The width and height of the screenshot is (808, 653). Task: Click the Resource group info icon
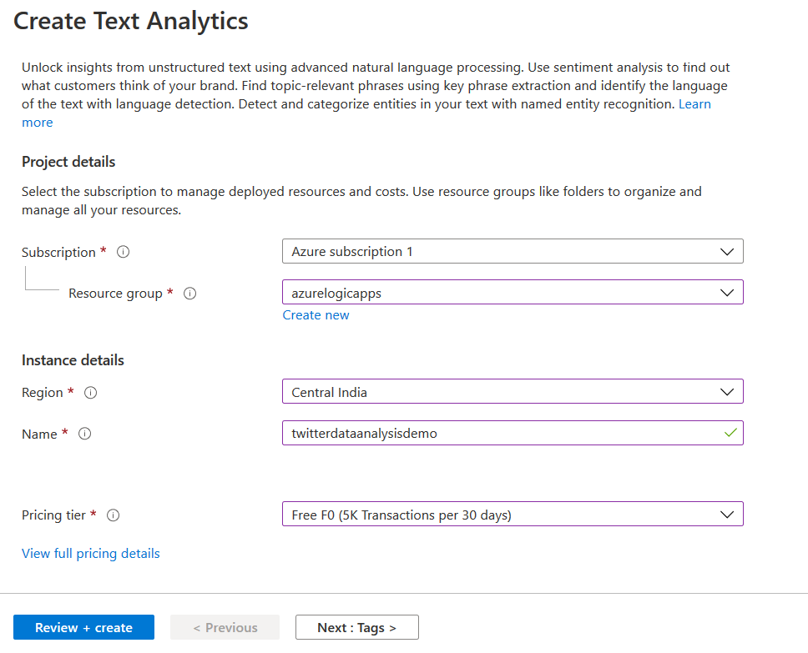pos(189,294)
